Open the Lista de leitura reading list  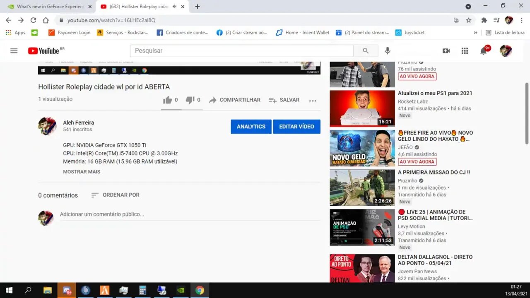[505, 32]
